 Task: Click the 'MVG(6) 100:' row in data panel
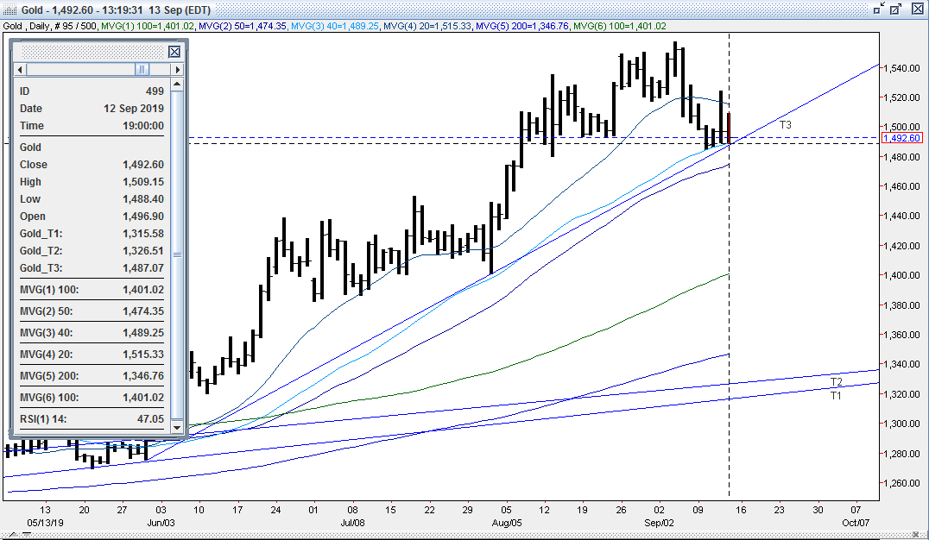click(x=92, y=398)
